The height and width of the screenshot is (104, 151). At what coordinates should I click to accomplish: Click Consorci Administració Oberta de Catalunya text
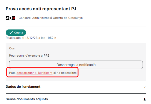coord(51,18)
